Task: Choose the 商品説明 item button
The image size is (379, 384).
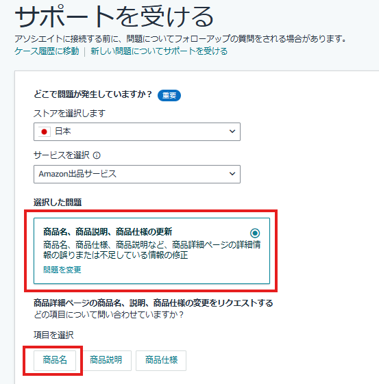Action: pos(106,361)
